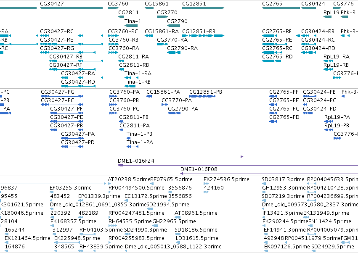
Task: Select protein CG2765-PF
Action: (x=284, y=92)
